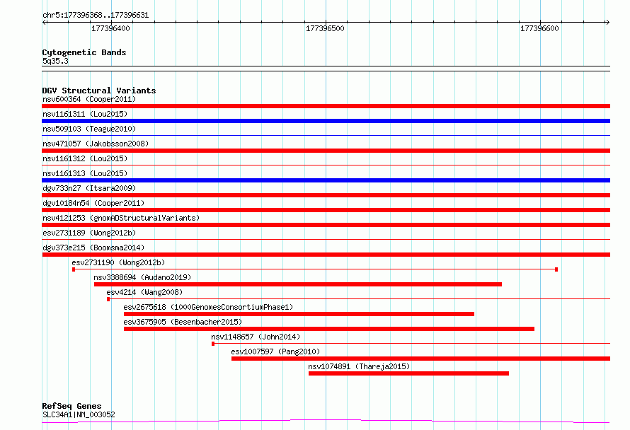Select nsv471057 (Jakobsson2008) label

96,144
